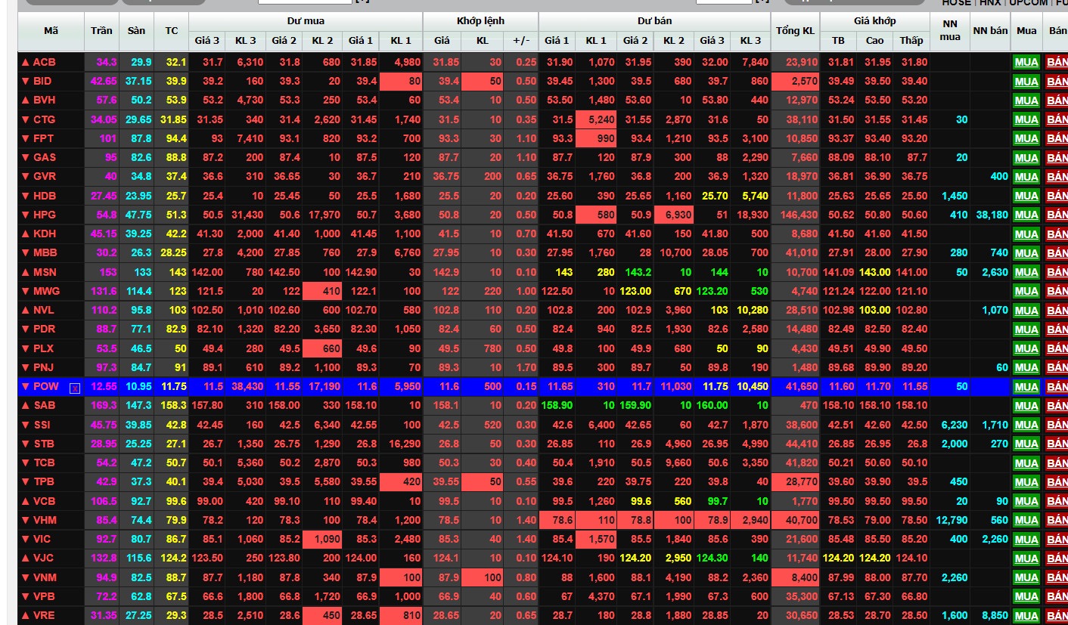The image size is (1068, 625).
Task: Click the MUA button for VNM
Action: (1026, 577)
